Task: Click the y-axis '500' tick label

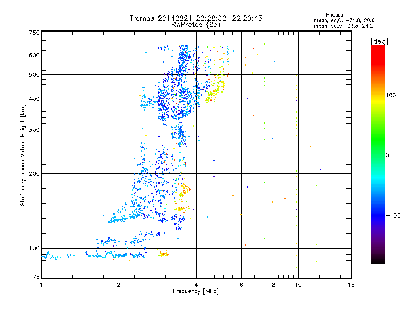Action: point(34,75)
